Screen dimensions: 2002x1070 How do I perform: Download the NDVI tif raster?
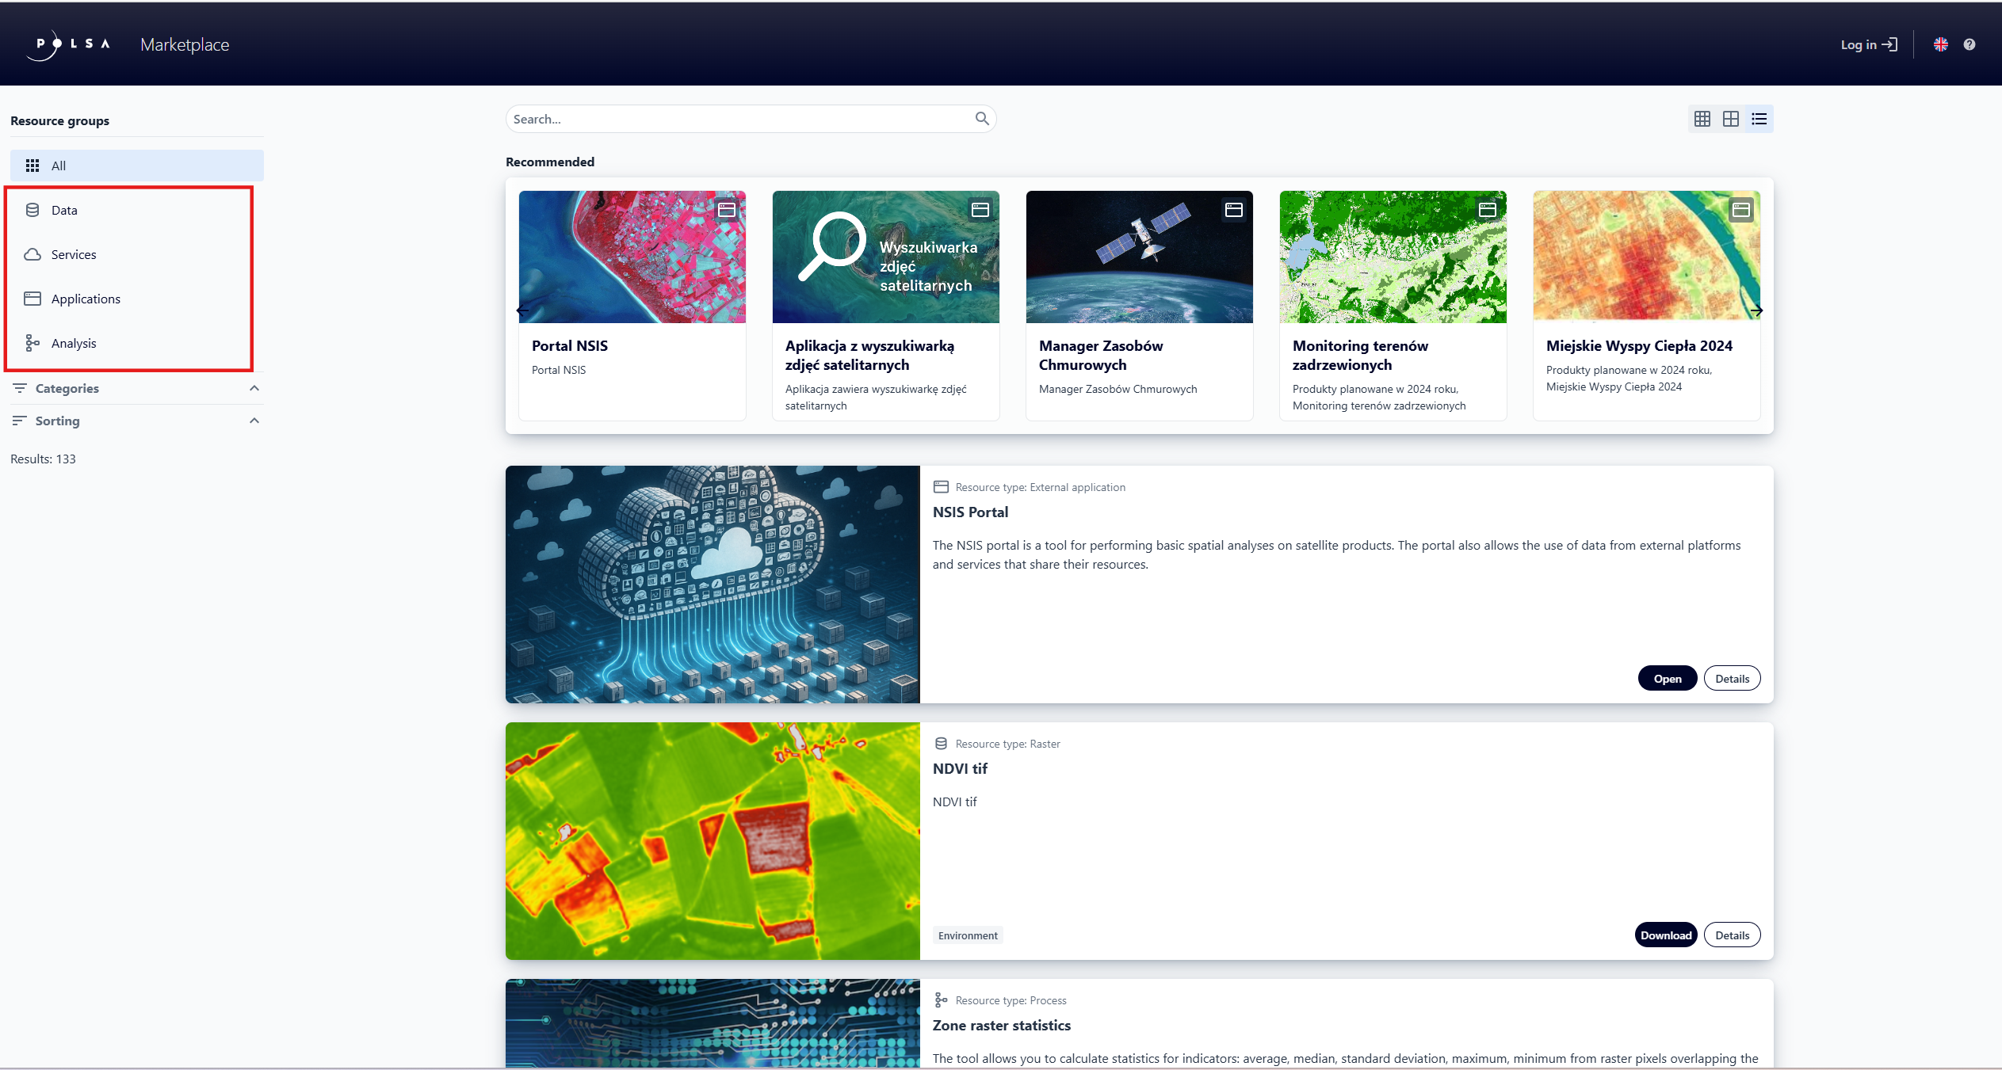(1665, 935)
